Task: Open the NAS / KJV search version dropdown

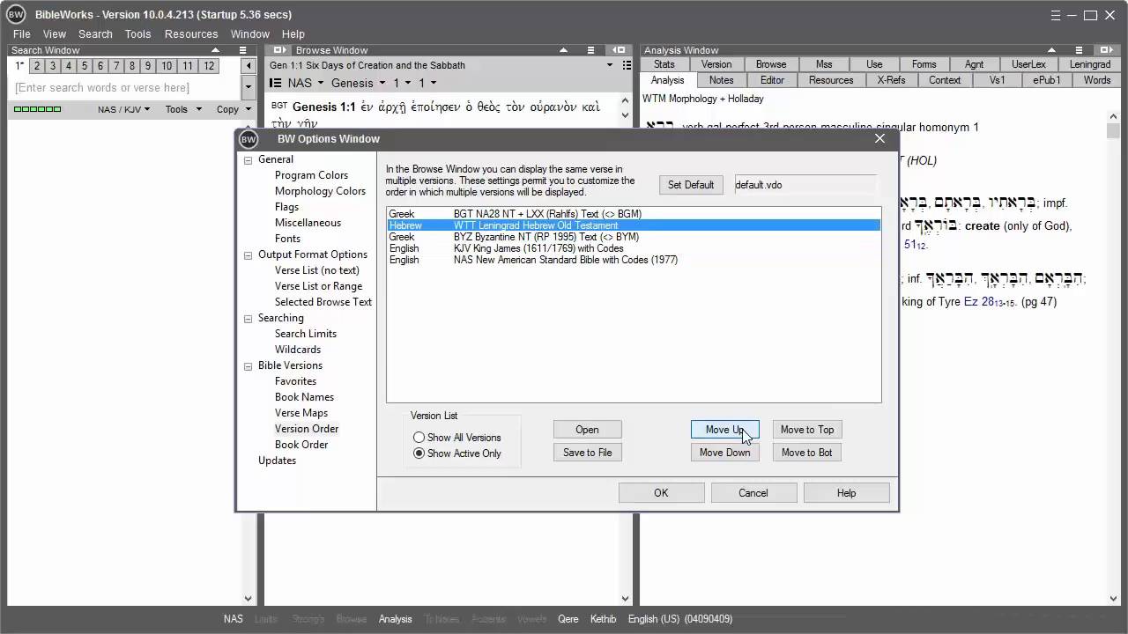Action: pyautogui.click(x=123, y=109)
